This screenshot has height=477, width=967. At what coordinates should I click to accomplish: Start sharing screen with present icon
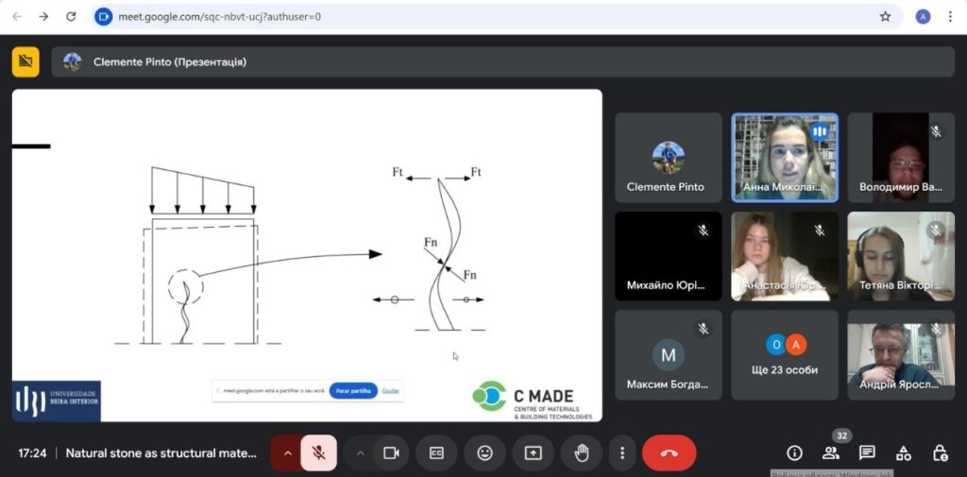pyautogui.click(x=533, y=453)
